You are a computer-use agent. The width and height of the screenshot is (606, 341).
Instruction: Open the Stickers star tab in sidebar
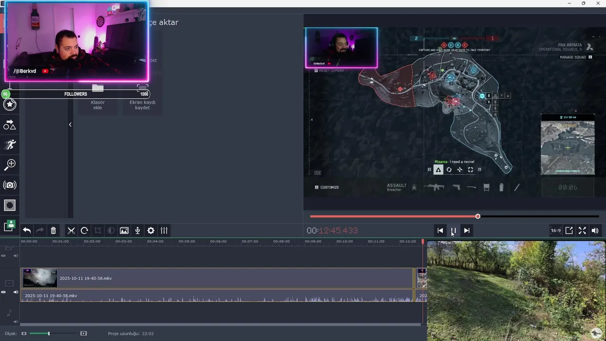(10, 104)
